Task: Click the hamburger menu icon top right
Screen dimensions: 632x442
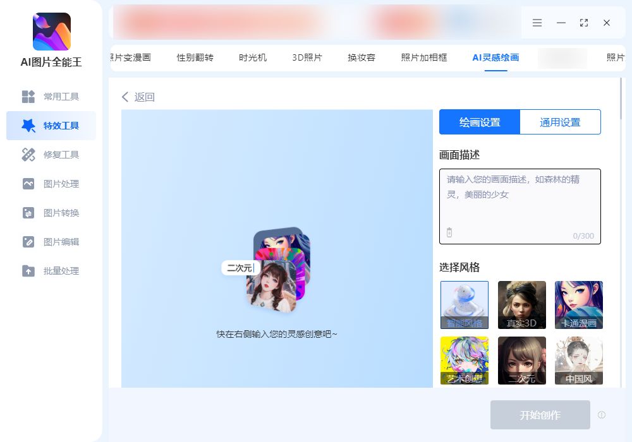Action: click(x=537, y=23)
